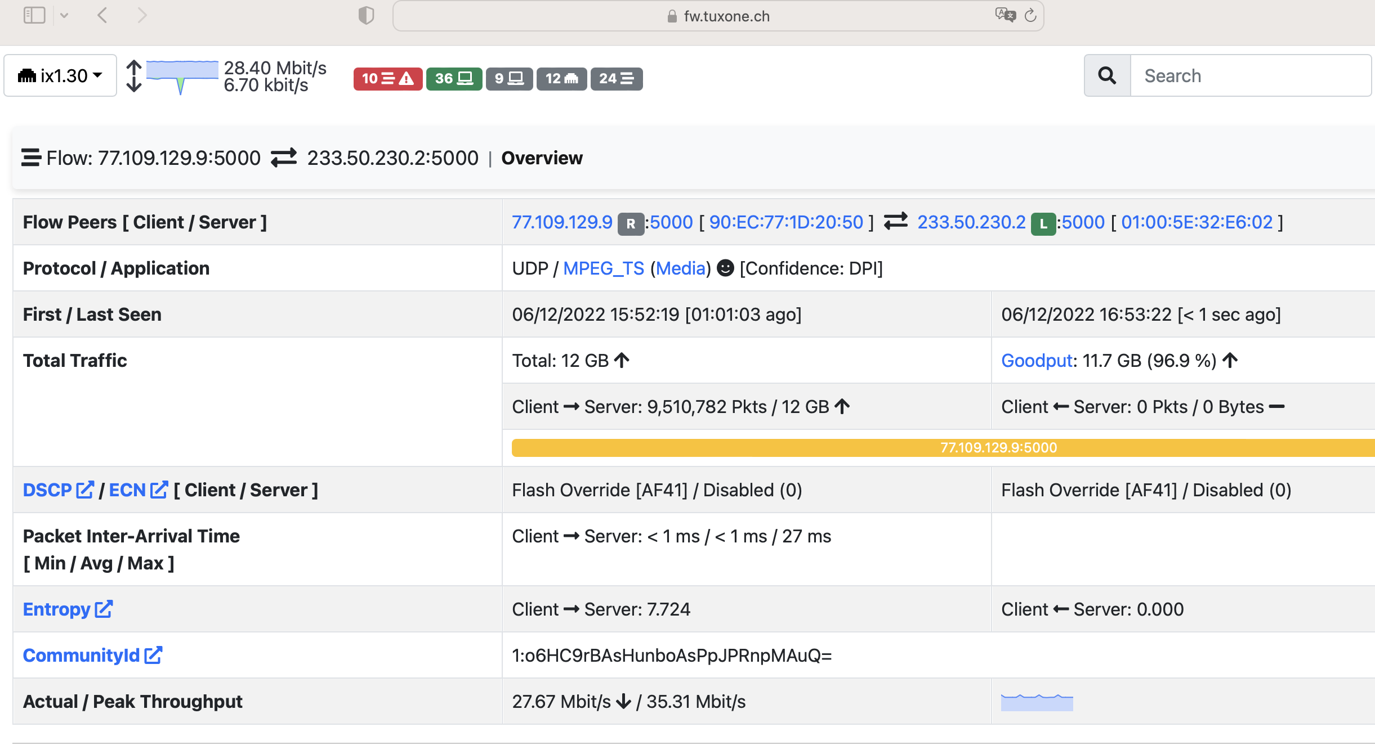Open the MPEG_TS application link

pos(604,268)
